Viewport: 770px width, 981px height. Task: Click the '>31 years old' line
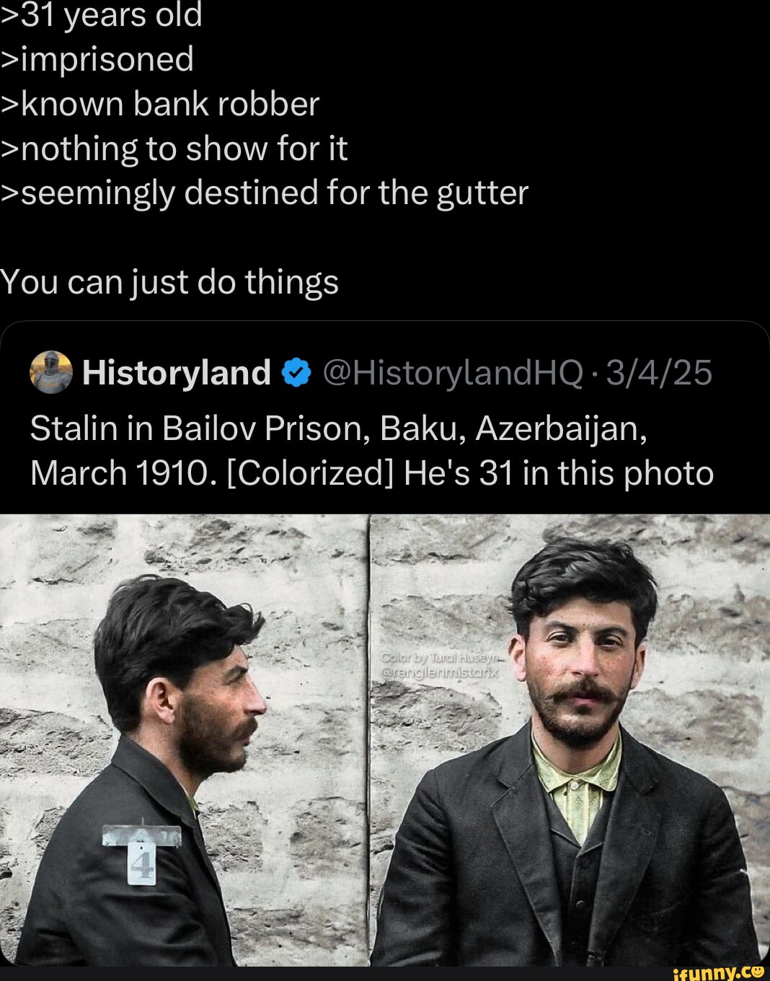101,14
